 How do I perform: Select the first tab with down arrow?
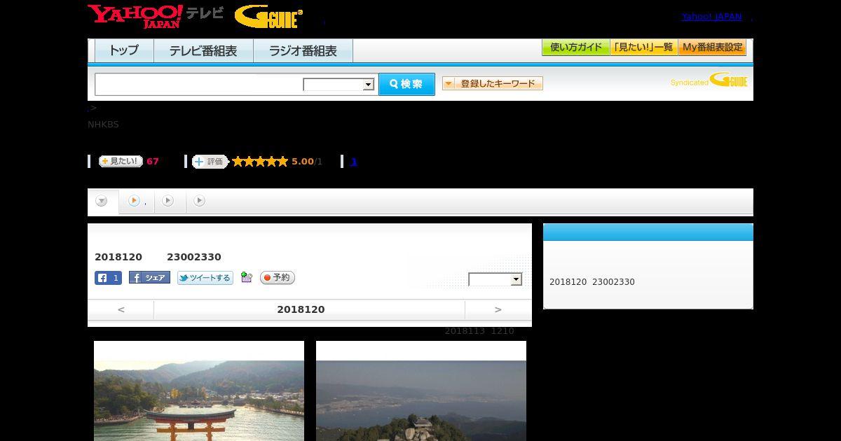coord(102,201)
